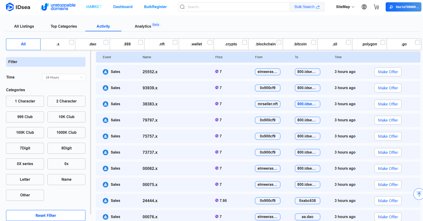Filter by 2 Character category

(66, 101)
